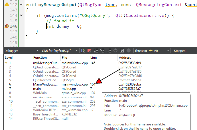
Task: Click address 0x7ff9b97e3130
Action: click(x=130, y=72)
